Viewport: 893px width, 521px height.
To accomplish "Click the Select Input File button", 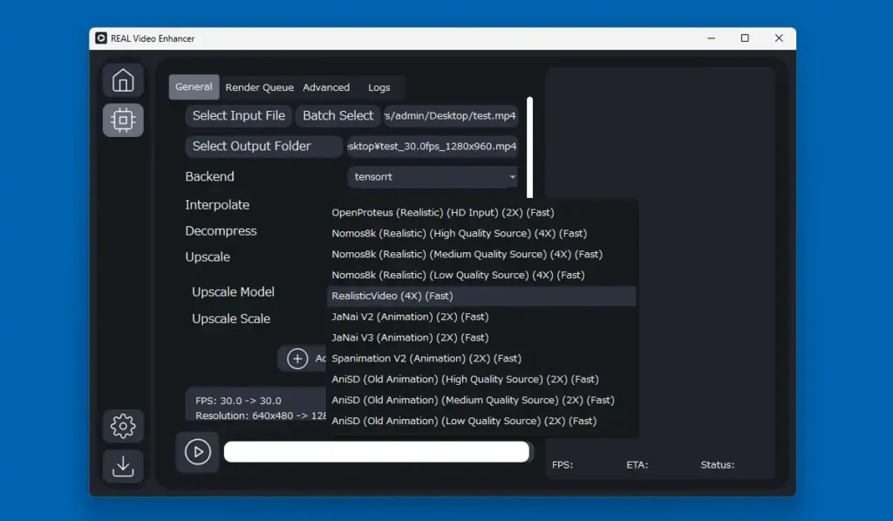I will pyautogui.click(x=239, y=116).
